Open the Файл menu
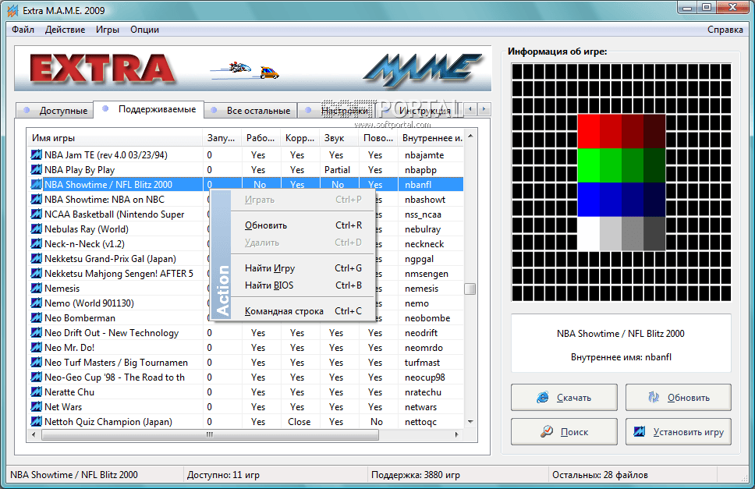Screen dimensions: 755x489 click(23, 30)
